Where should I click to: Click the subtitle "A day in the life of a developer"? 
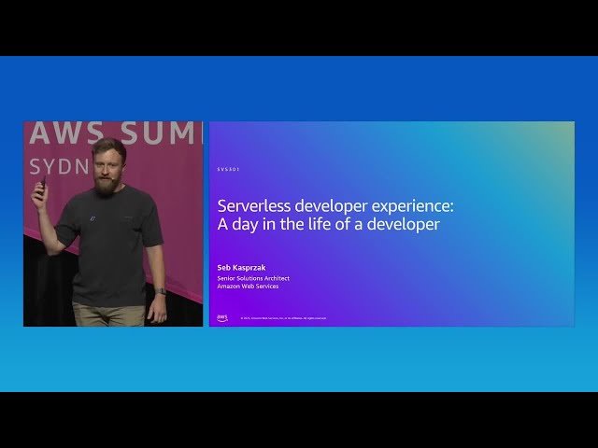coord(328,224)
